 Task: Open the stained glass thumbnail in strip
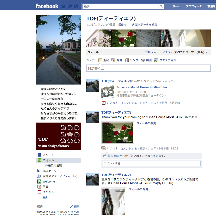[173, 38]
